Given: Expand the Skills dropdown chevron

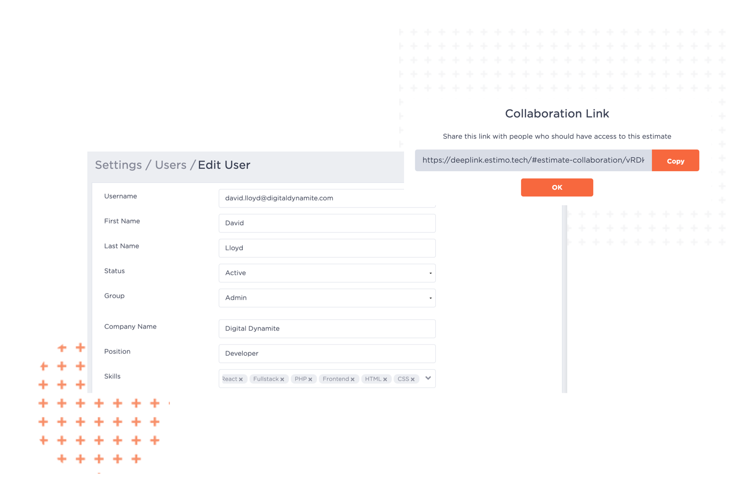Looking at the screenshot, I should tap(428, 378).
